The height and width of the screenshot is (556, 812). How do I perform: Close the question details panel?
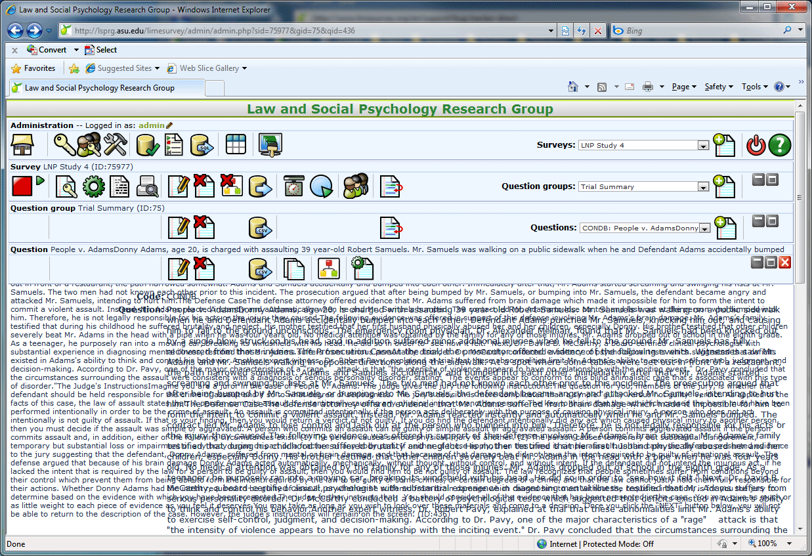point(784,262)
